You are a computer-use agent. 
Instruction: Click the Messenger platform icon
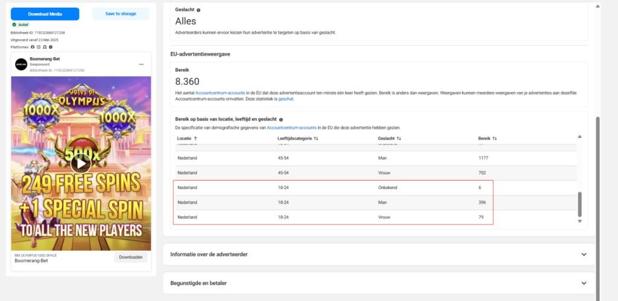click(51, 47)
